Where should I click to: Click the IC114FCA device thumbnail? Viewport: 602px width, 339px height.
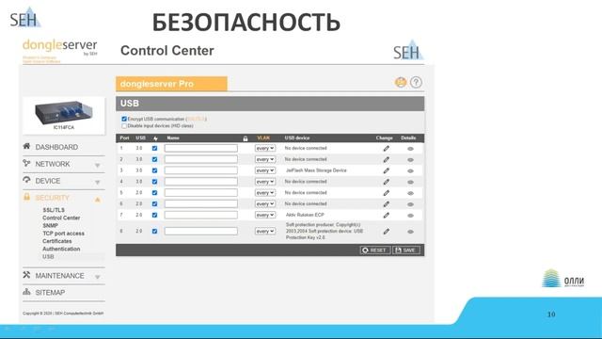tap(64, 116)
